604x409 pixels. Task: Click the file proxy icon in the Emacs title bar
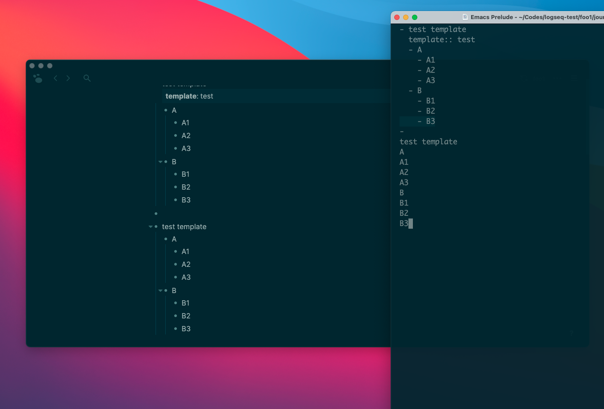465,17
